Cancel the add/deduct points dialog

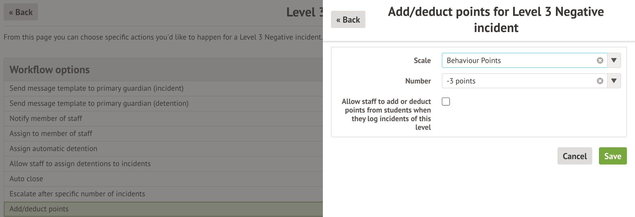(x=574, y=156)
